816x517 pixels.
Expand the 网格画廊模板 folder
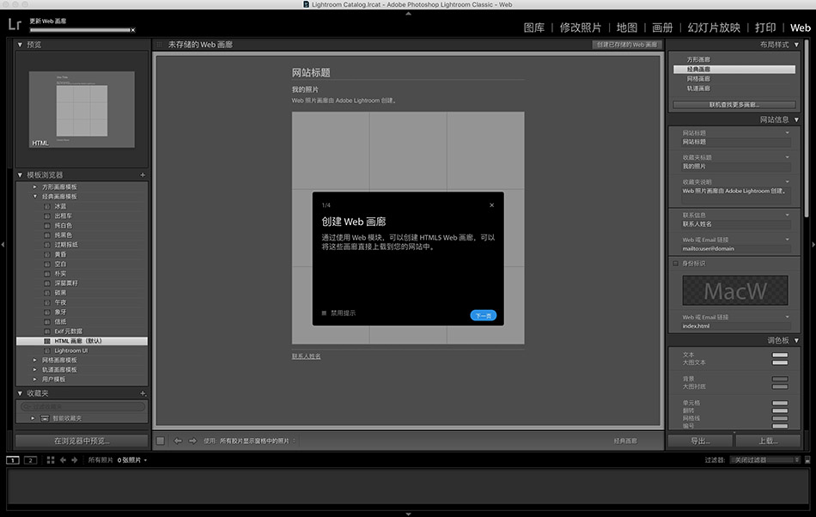pyautogui.click(x=35, y=360)
